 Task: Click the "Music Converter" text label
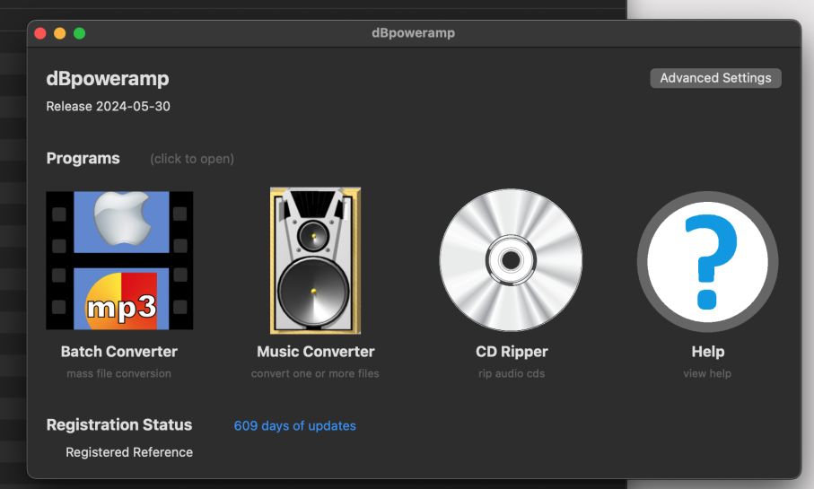(315, 352)
